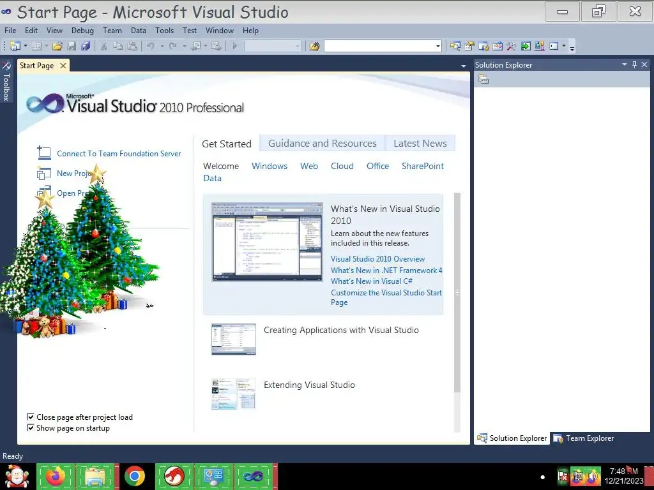The image size is (654, 490).
Task: Open the Toolbox side panel
Action: coord(6,81)
